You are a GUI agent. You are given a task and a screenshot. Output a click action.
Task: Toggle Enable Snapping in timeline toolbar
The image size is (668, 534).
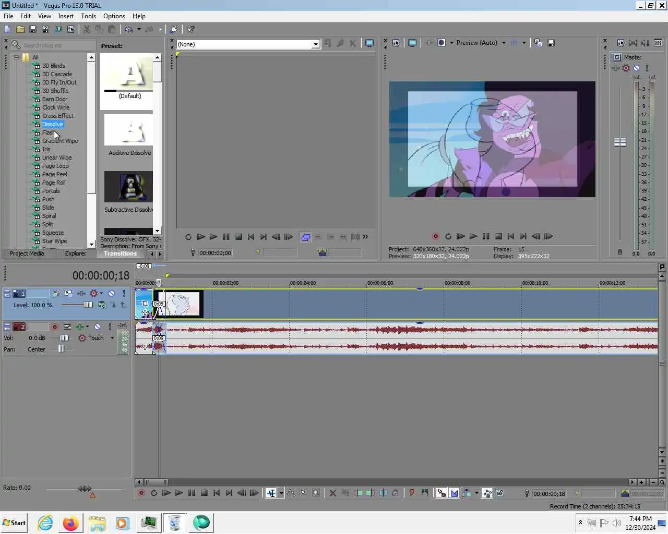coord(442,493)
